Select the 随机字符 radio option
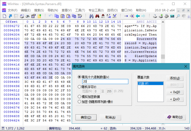Image resolution: width=191 pixels, height=131 pixels. (79, 86)
